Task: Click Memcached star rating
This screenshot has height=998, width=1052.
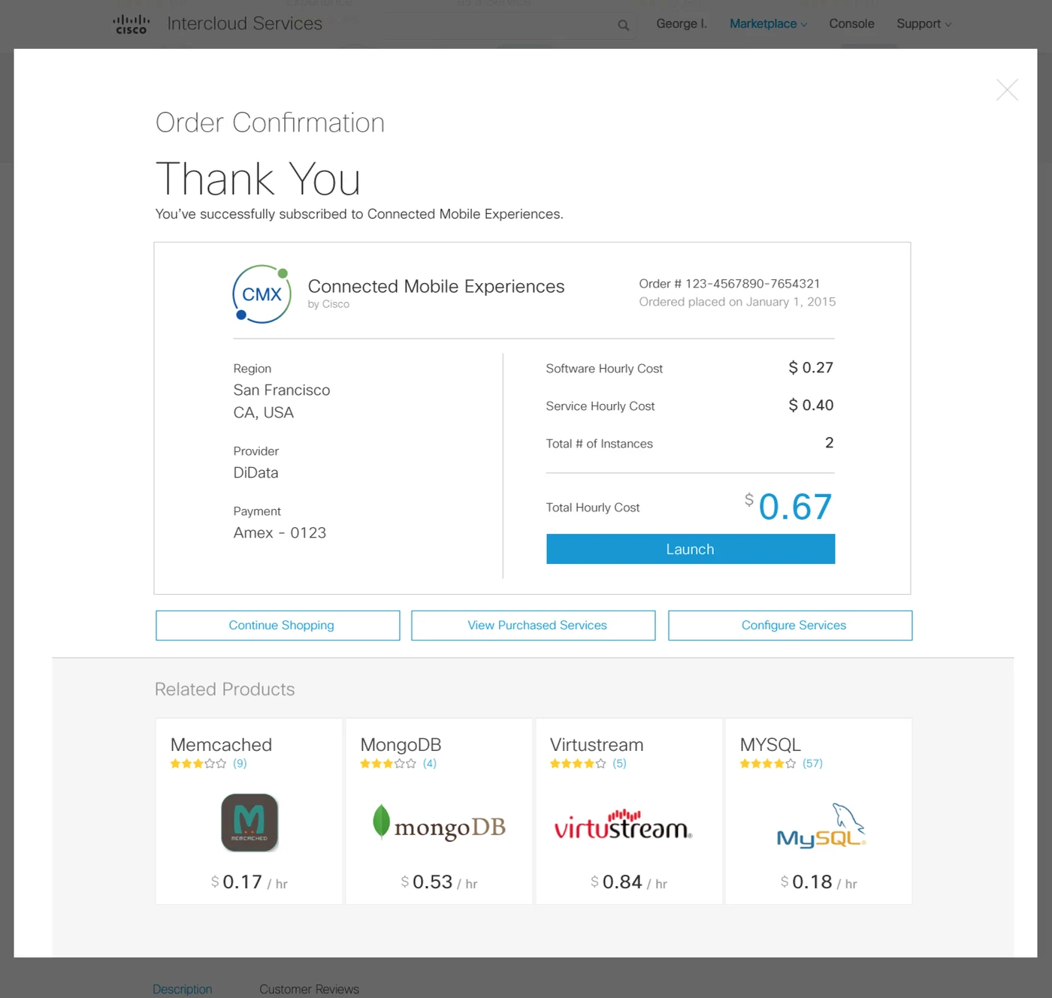Action: click(198, 764)
